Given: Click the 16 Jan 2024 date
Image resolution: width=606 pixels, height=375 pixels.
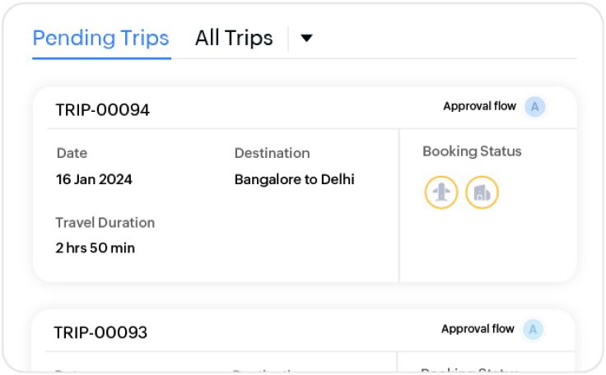Looking at the screenshot, I should point(94,179).
